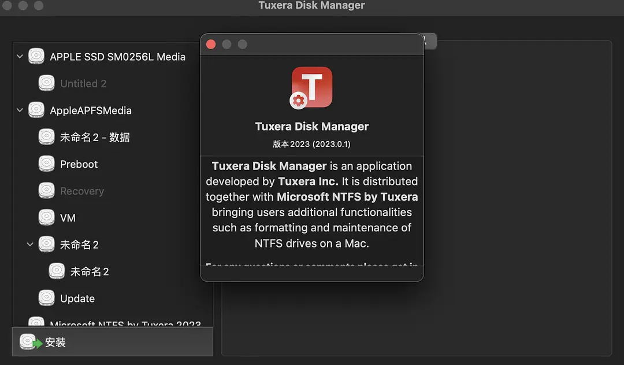Close the About Tuxera Disk Manager dialog
This screenshot has width=624, height=365.
coord(211,44)
